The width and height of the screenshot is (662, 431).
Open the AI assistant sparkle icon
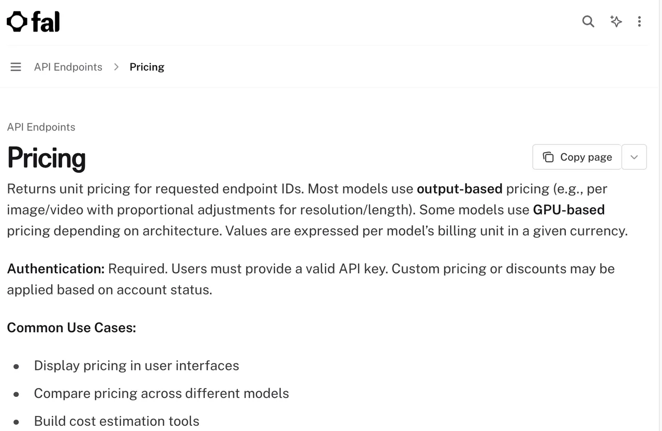(x=615, y=21)
